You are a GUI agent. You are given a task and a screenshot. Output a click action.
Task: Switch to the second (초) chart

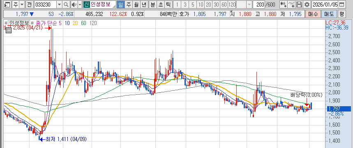[x=160, y=4]
